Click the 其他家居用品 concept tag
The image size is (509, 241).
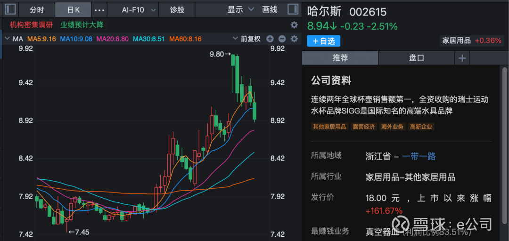tap(329, 127)
